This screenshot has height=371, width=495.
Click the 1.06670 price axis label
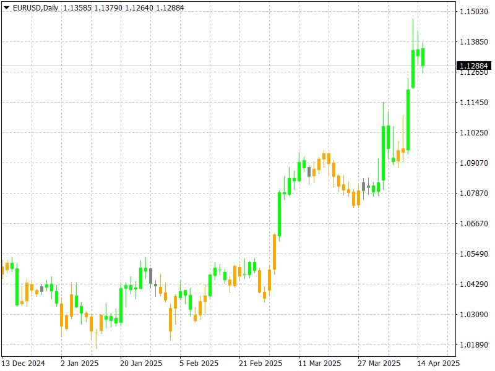coord(474,224)
